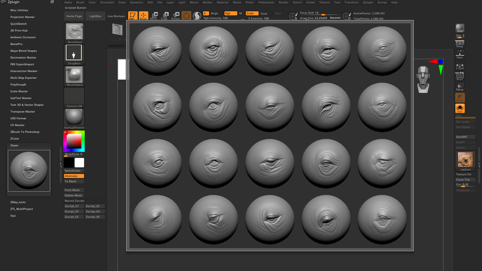
Task: Toggle Texture On button
Action: 465,174
